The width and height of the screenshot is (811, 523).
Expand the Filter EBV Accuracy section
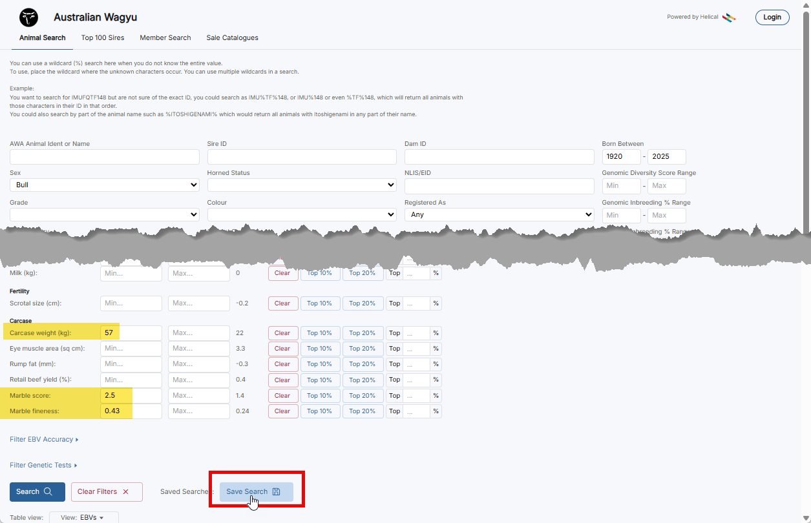pyautogui.click(x=44, y=440)
